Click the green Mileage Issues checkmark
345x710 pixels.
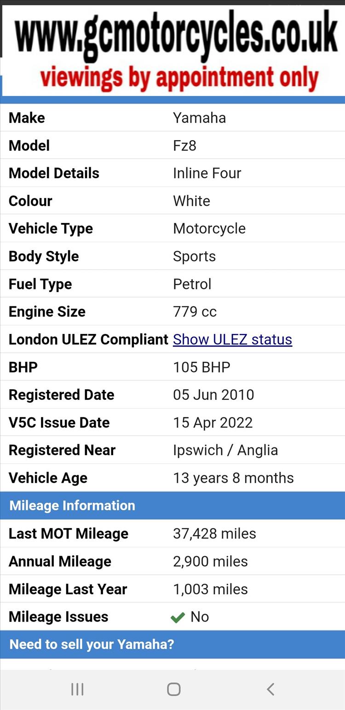point(178,617)
